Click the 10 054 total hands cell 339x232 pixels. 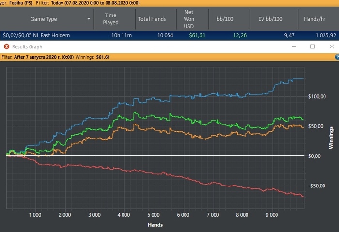[x=165, y=35]
